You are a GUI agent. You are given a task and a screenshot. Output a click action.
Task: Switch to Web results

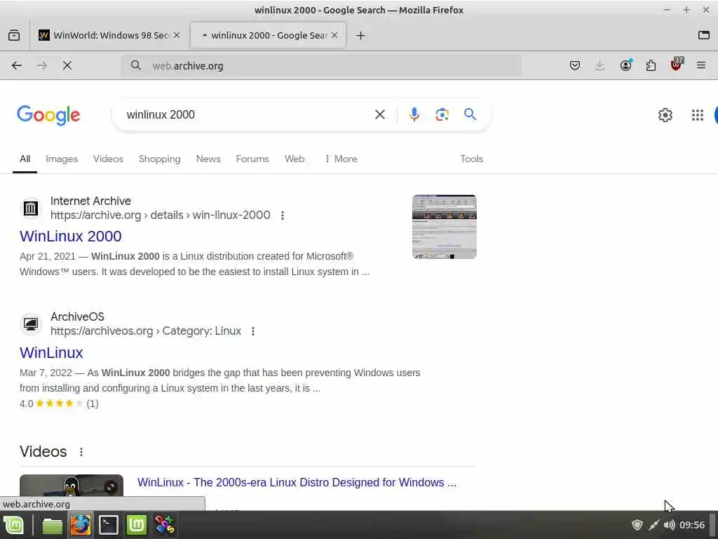pos(294,159)
